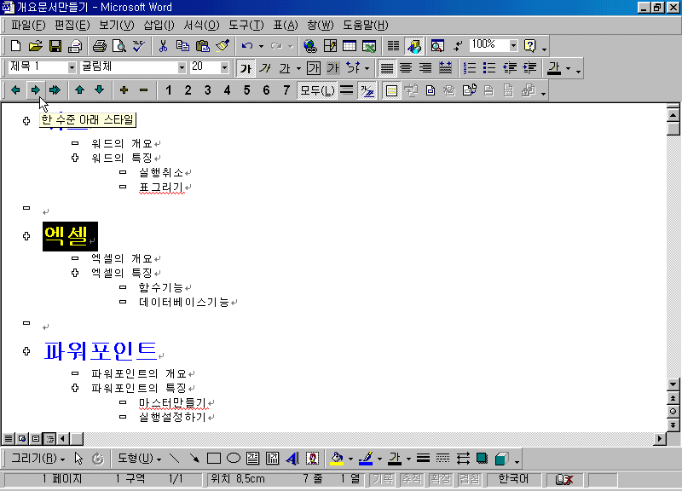Toggle italic formatting

(265, 68)
